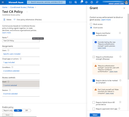
Task: Open the help question mark icon
Action: [92, 2]
